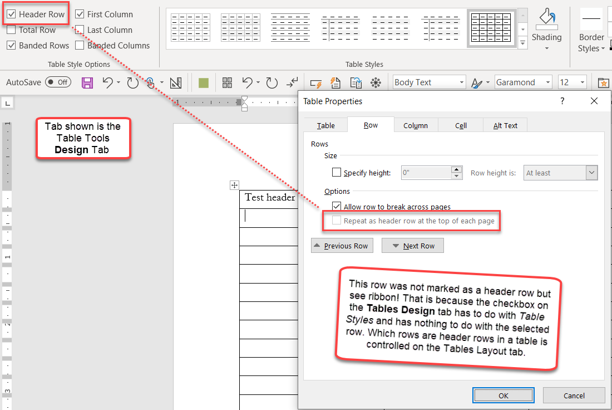Screen dimensions: 612x410
Task: Click the Redo icon
Action: 132,82
